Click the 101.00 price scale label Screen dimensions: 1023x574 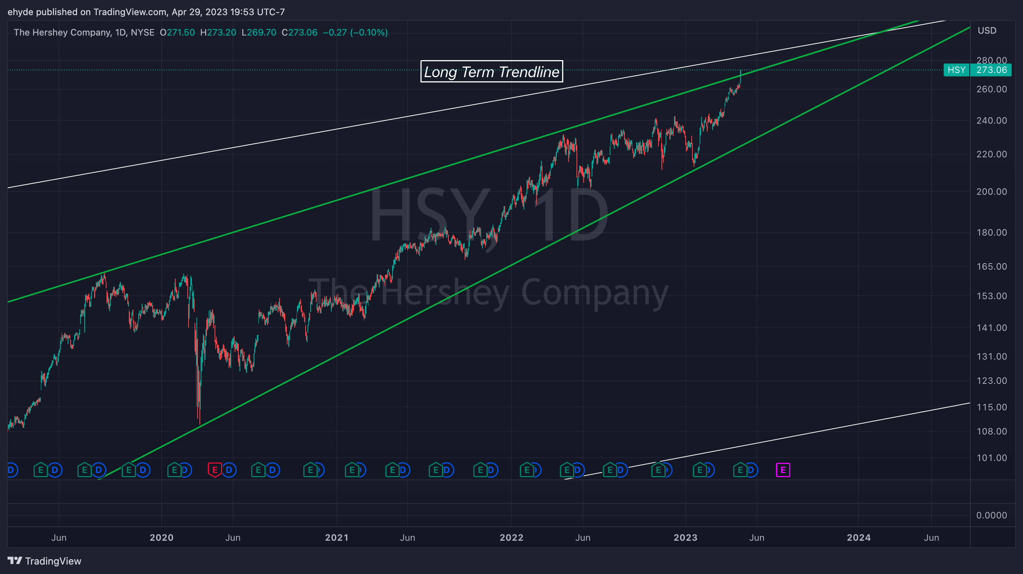pos(992,458)
